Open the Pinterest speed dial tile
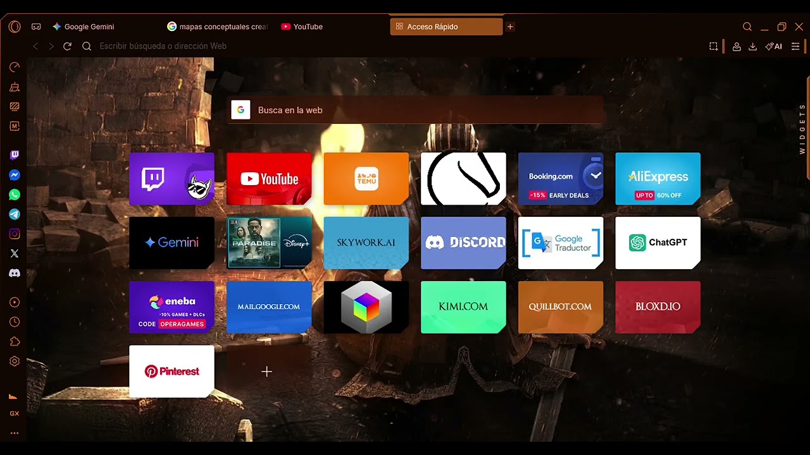This screenshot has width=810, height=455. coord(171,372)
